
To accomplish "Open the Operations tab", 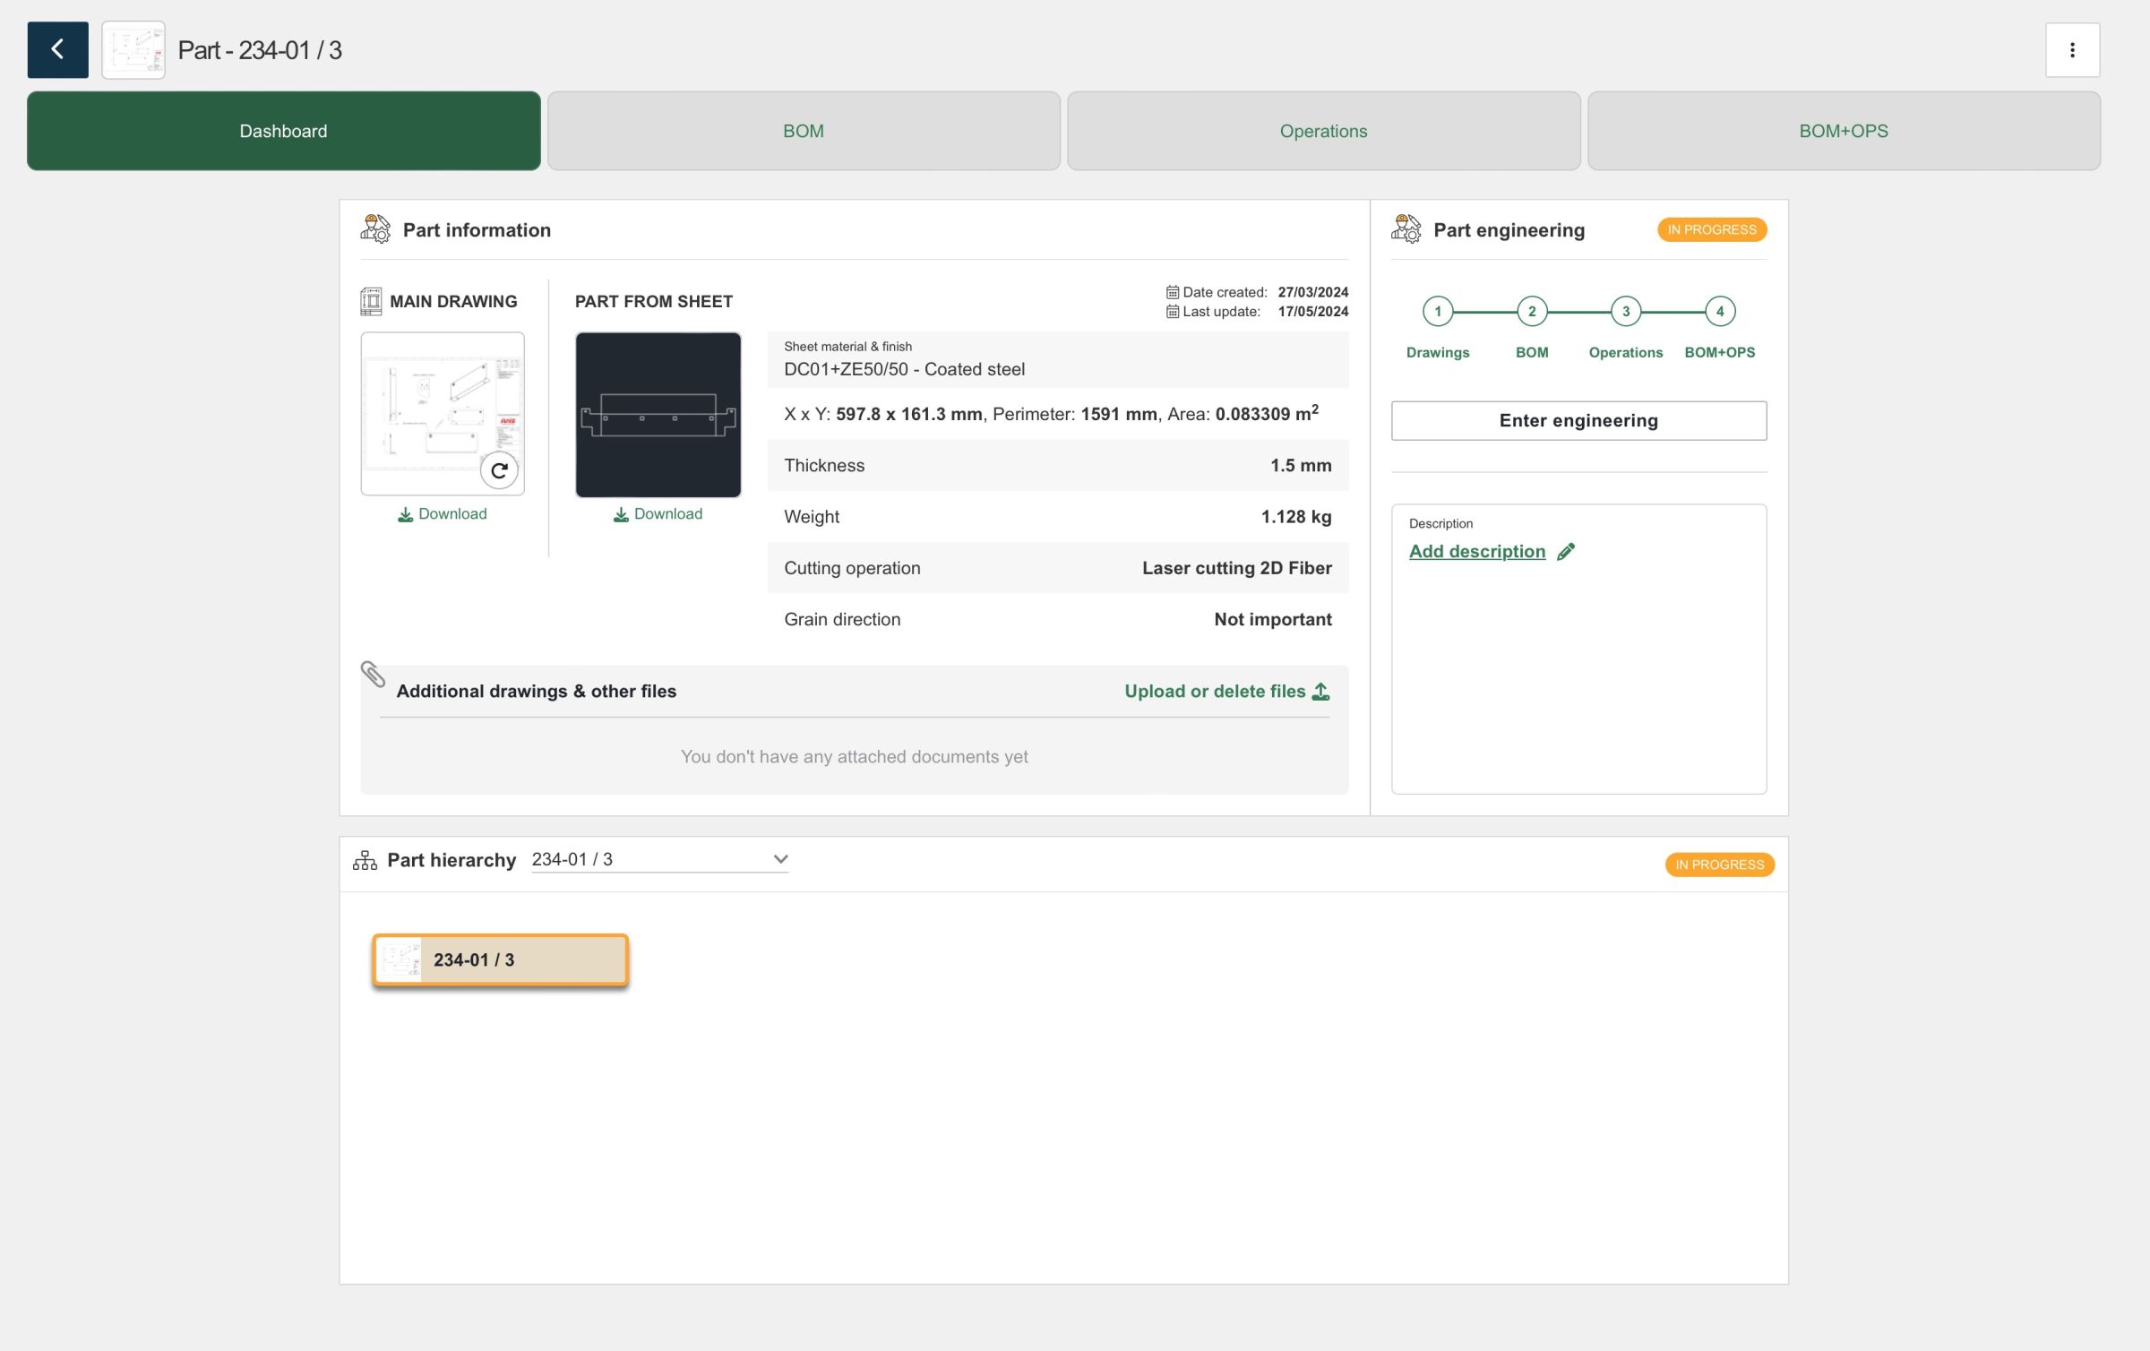I will click(1322, 131).
